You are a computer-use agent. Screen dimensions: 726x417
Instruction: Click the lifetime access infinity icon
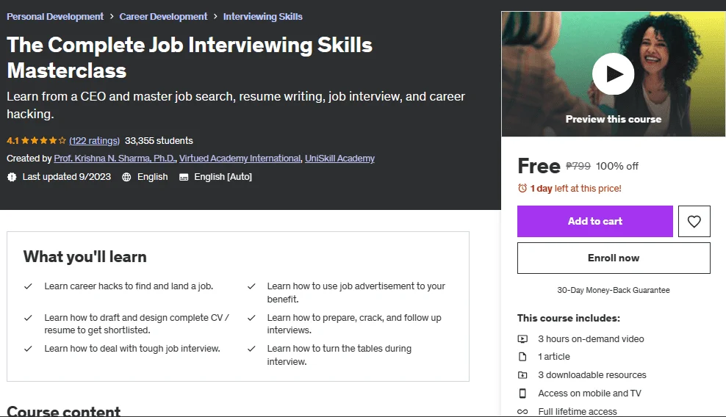pyautogui.click(x=522, y=411)
